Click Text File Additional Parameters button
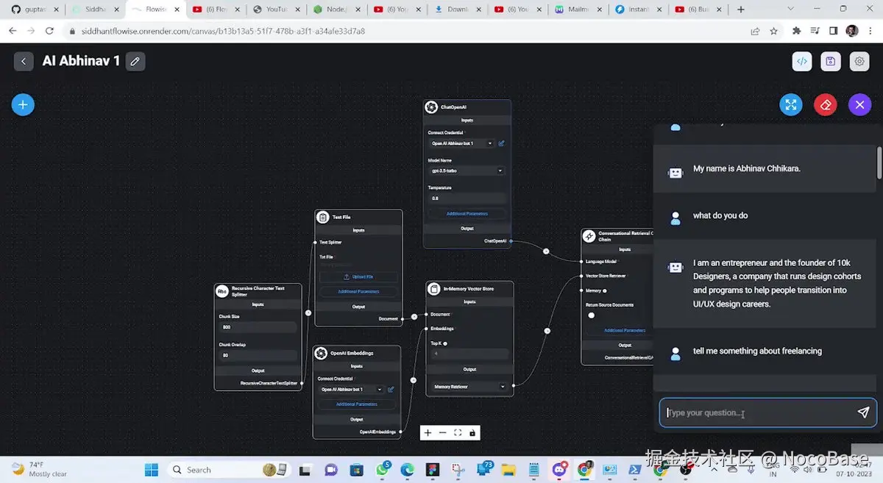 click(358, 292)
